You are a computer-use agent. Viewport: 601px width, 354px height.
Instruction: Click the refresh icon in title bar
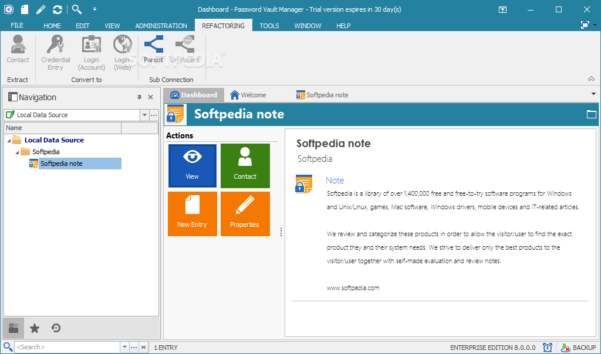(58, 9)
